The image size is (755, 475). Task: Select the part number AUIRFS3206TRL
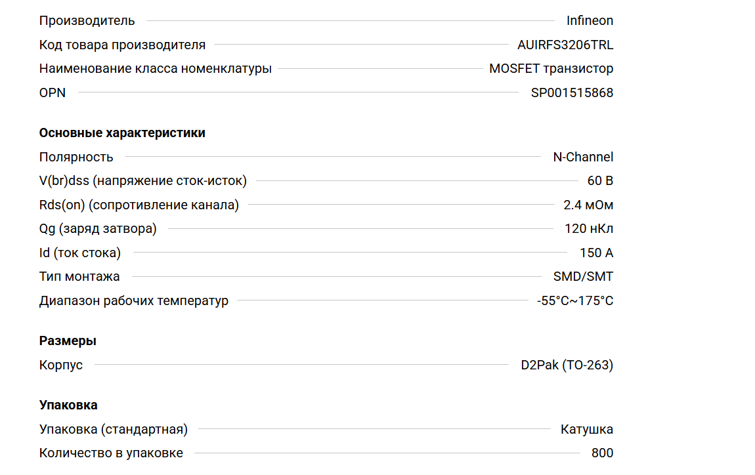[x=565, y=45]
